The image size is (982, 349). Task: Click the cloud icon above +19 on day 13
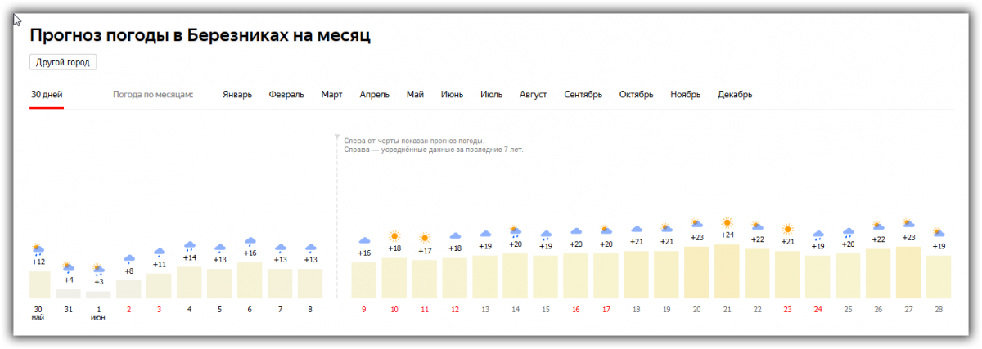pyautogui.click(x=485, y=235)
